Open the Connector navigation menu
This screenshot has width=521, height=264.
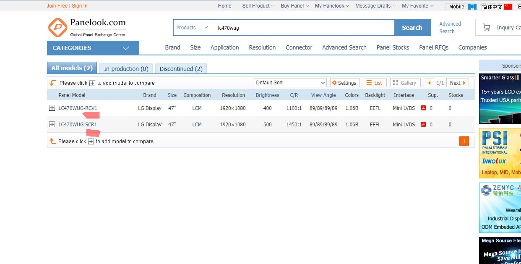point(299,47)
